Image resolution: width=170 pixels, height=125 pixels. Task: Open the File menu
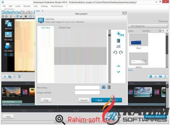4,6
